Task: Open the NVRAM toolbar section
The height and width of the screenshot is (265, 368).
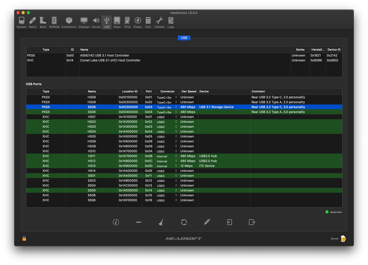Action: click(x=54, y=22)
